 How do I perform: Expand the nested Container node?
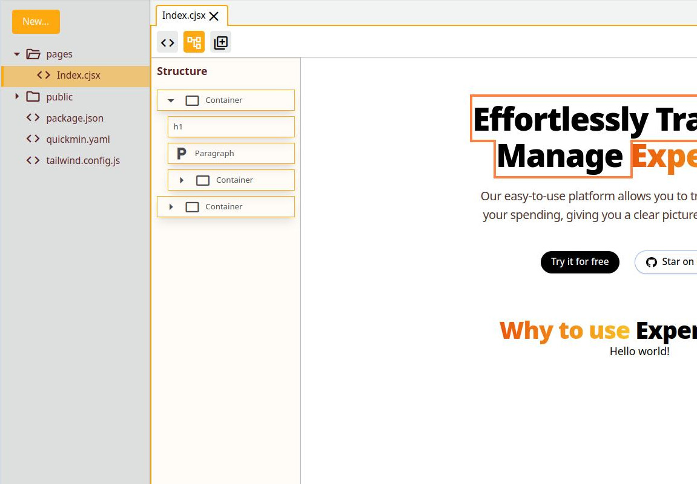[182, 180]
